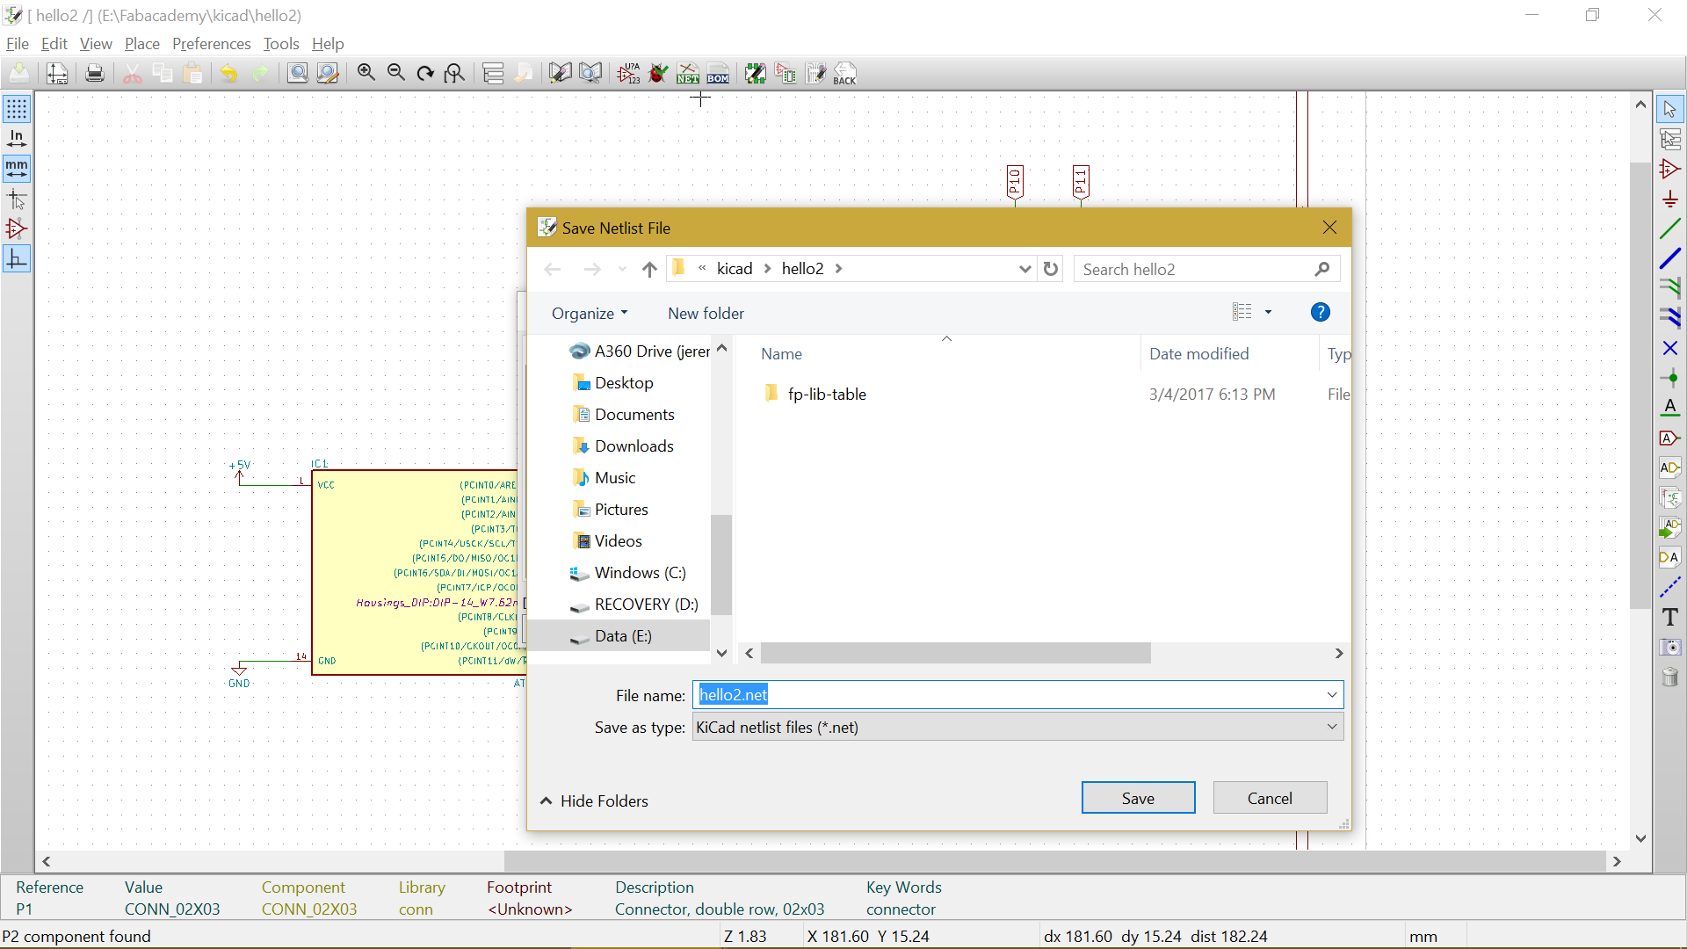
Task: Click the Zoom In magnifier
Action: [x=366, y=74]
